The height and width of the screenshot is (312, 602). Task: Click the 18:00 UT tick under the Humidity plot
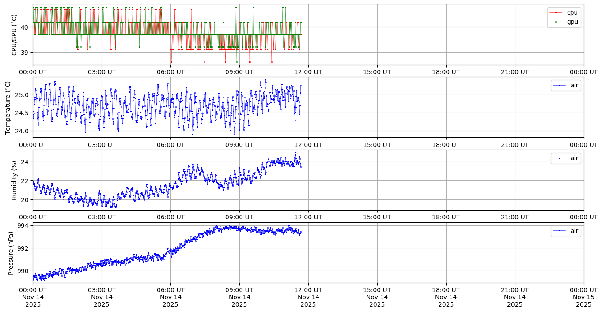point(446,217)
